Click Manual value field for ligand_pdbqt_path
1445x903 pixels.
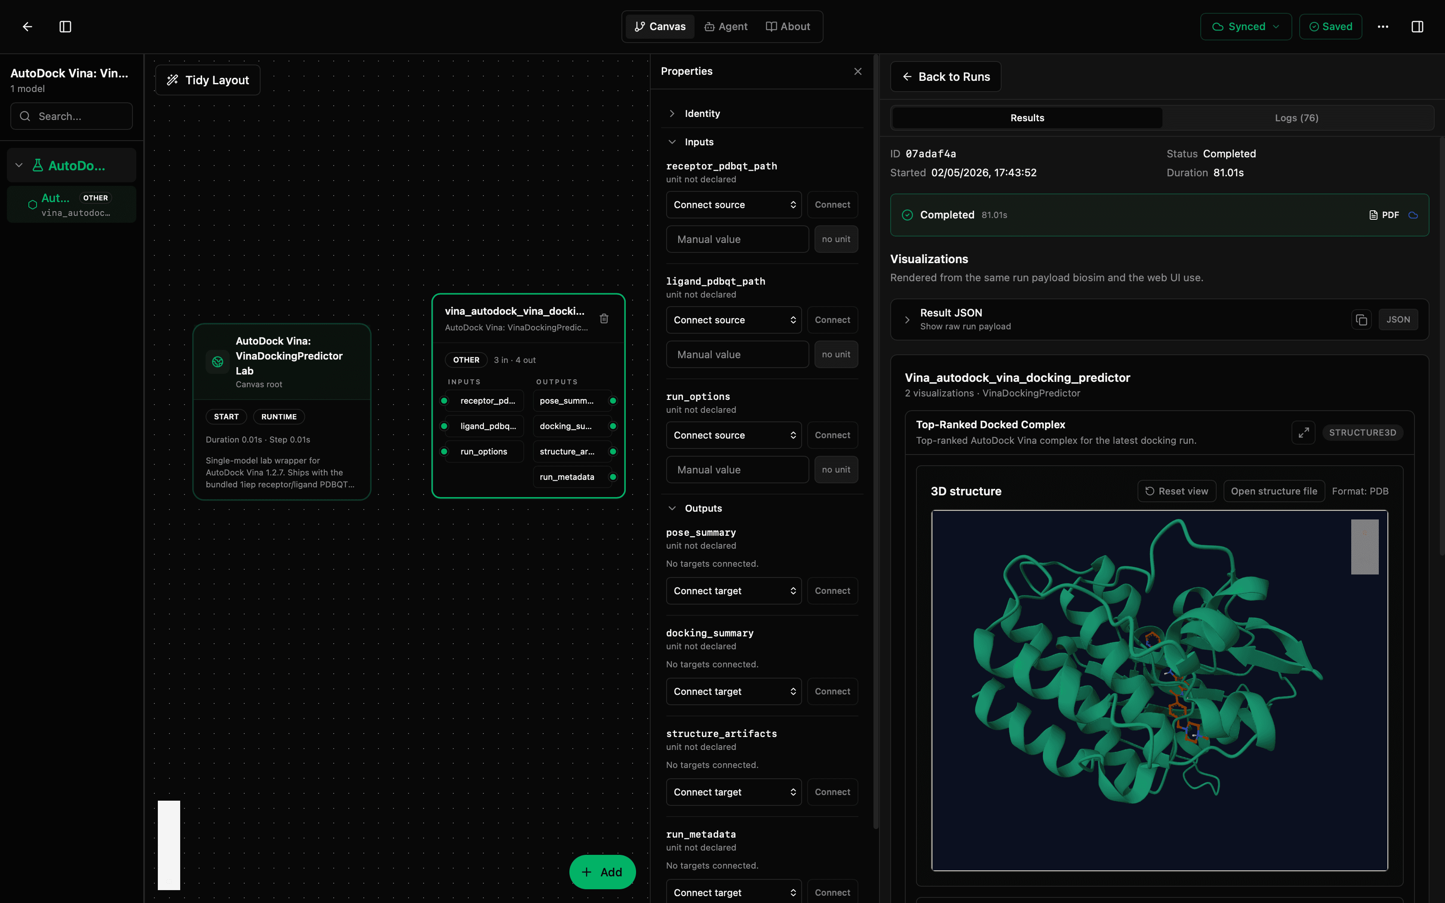click(x=738, y=354)
